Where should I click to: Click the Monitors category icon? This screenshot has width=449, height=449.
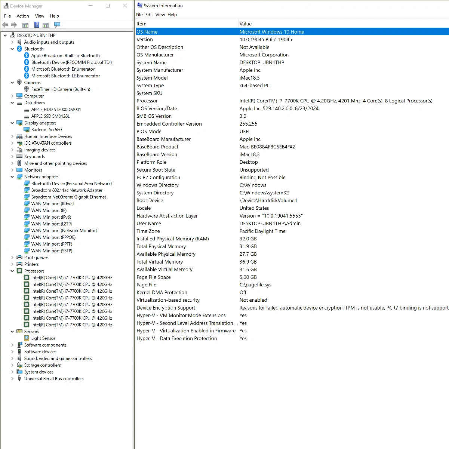click(x=19, y=170)
